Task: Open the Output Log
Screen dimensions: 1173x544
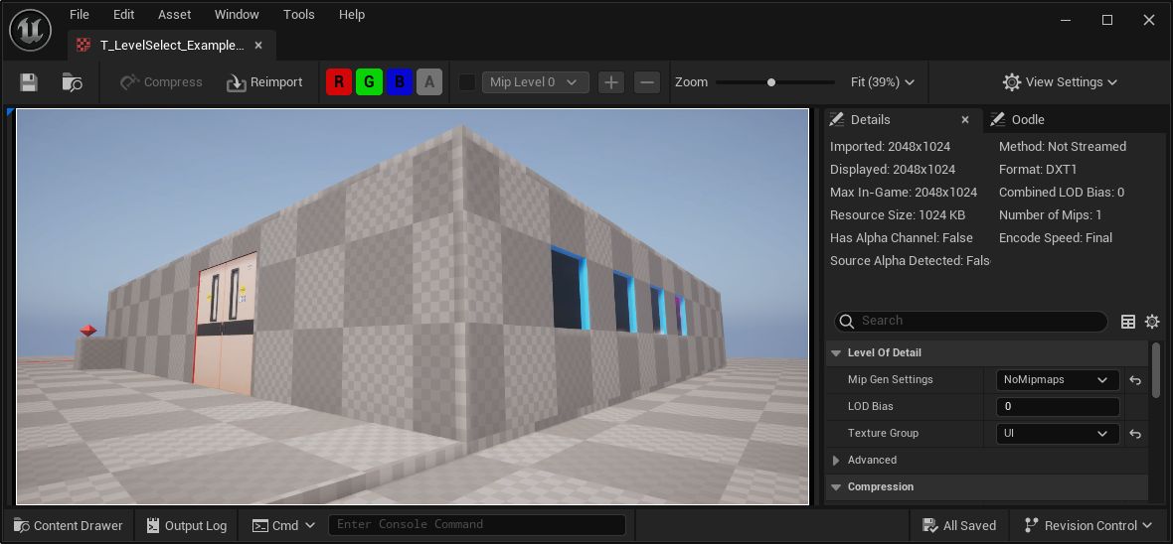Action: 187,525
